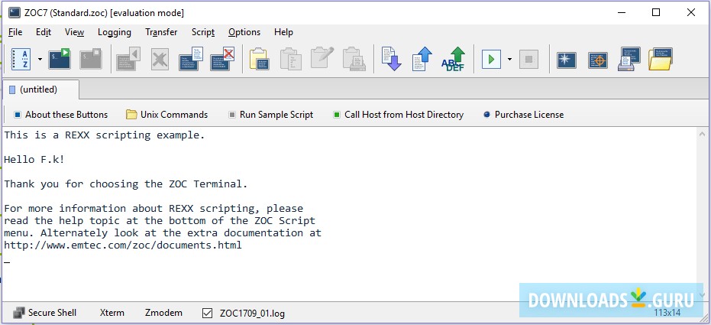Click Zmodem protocol in the status bar

coord(163,313)
